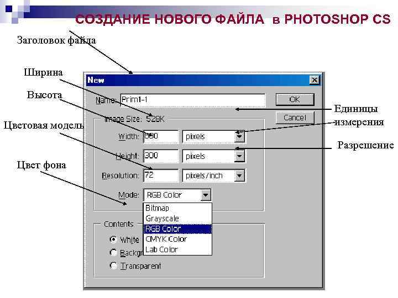Choose Grayscale from the Mode list

pyautogui.click(x=177, y=219)
